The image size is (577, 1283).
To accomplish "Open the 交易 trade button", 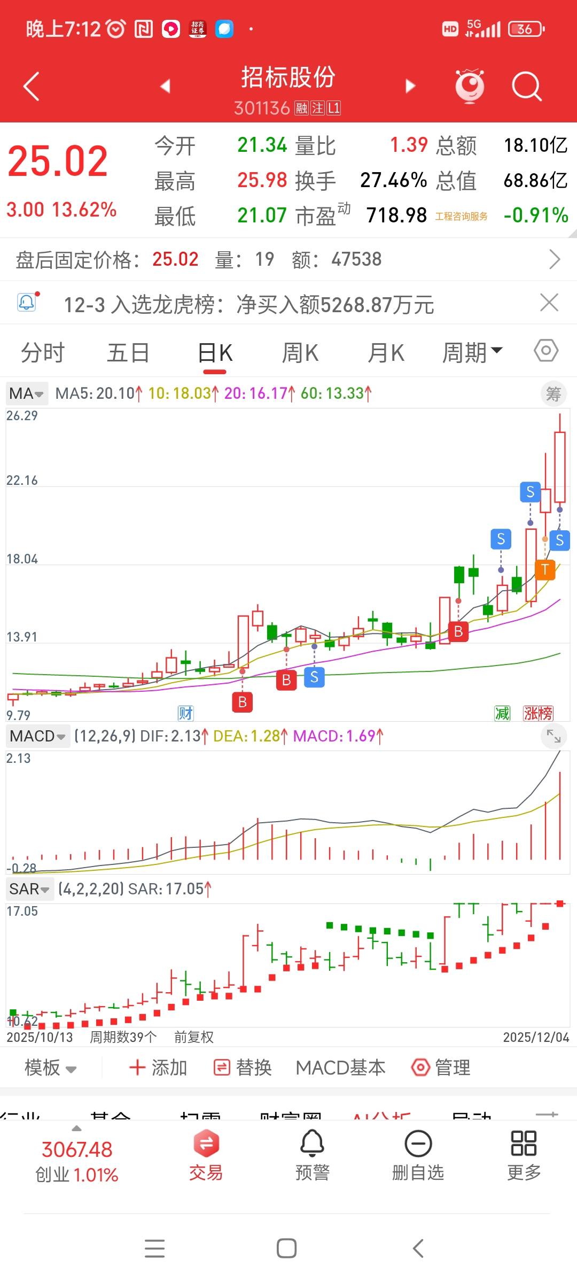I will click(x=206, y=1155).
